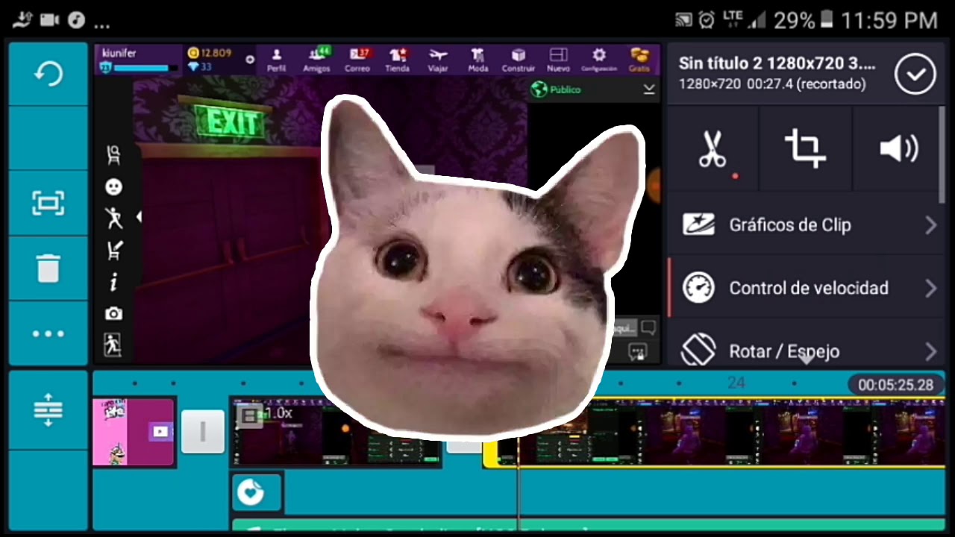Open Correo mail with 37 badge
The image size is (955, 537).
point(357,60)
